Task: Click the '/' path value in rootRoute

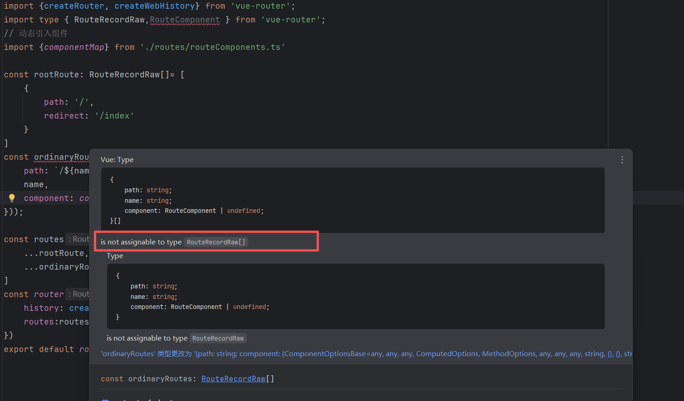Action: [81, 102]
